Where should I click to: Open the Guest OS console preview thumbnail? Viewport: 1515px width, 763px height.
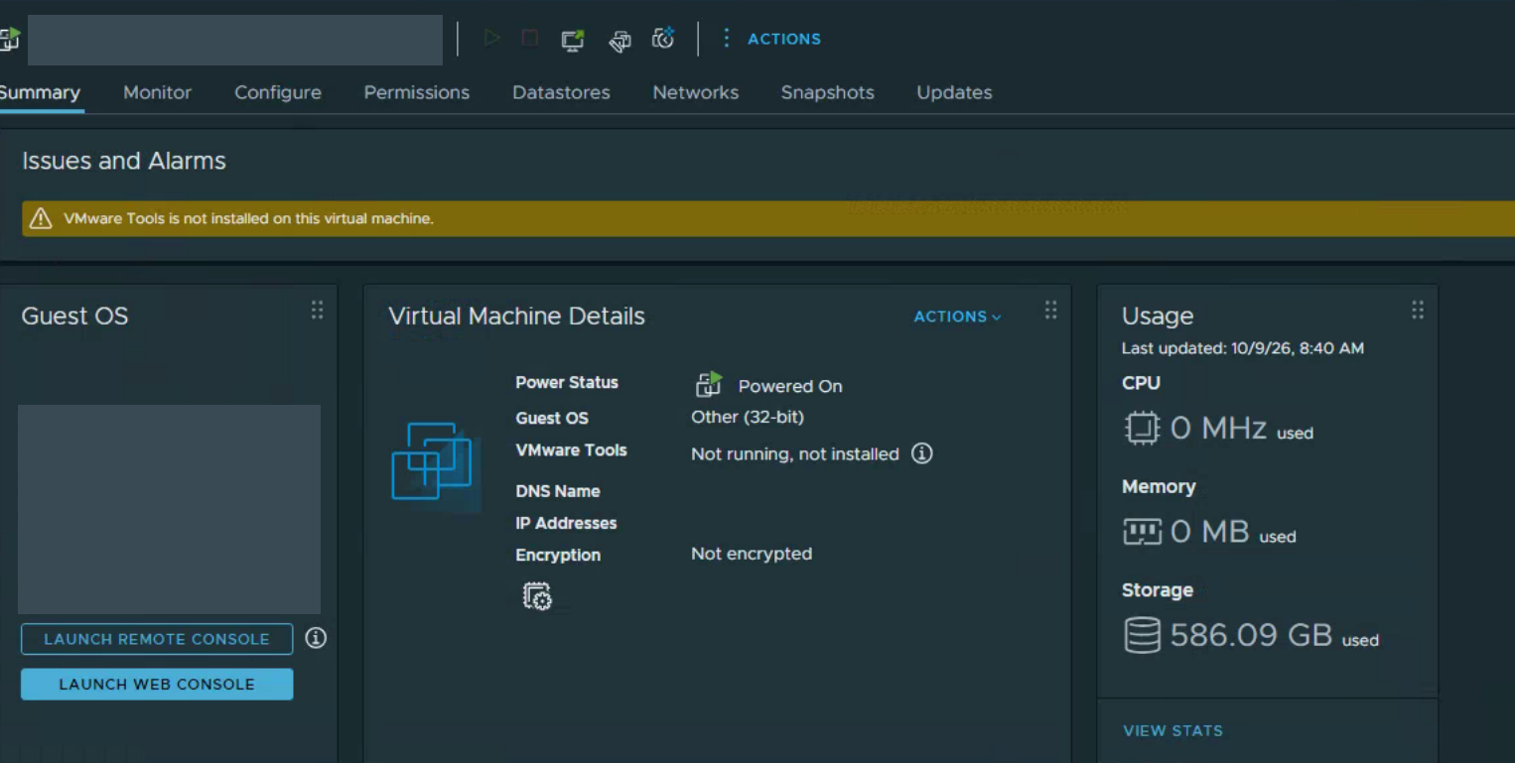pyautogui.click(x=169, y=509)
